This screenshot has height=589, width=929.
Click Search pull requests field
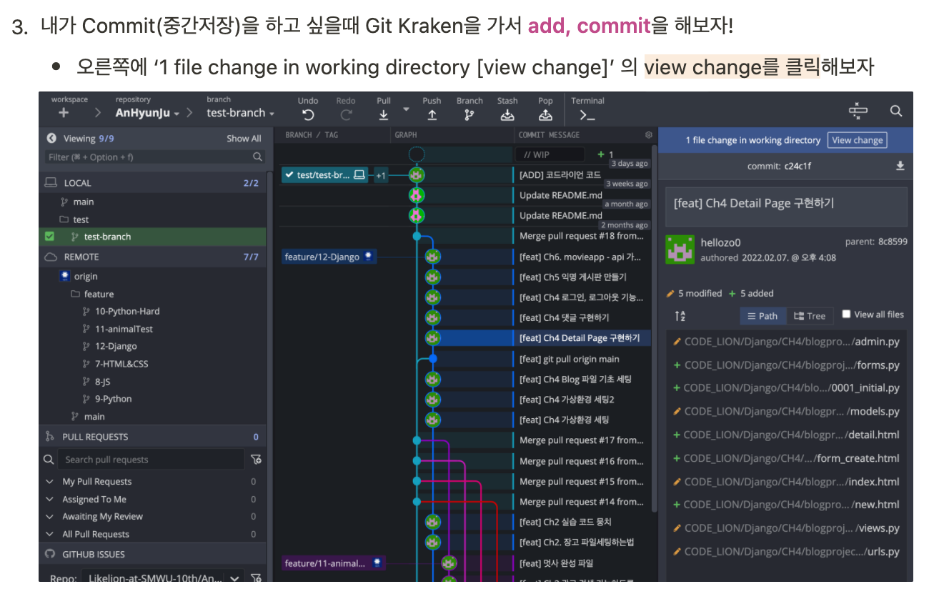coord(153,459)
